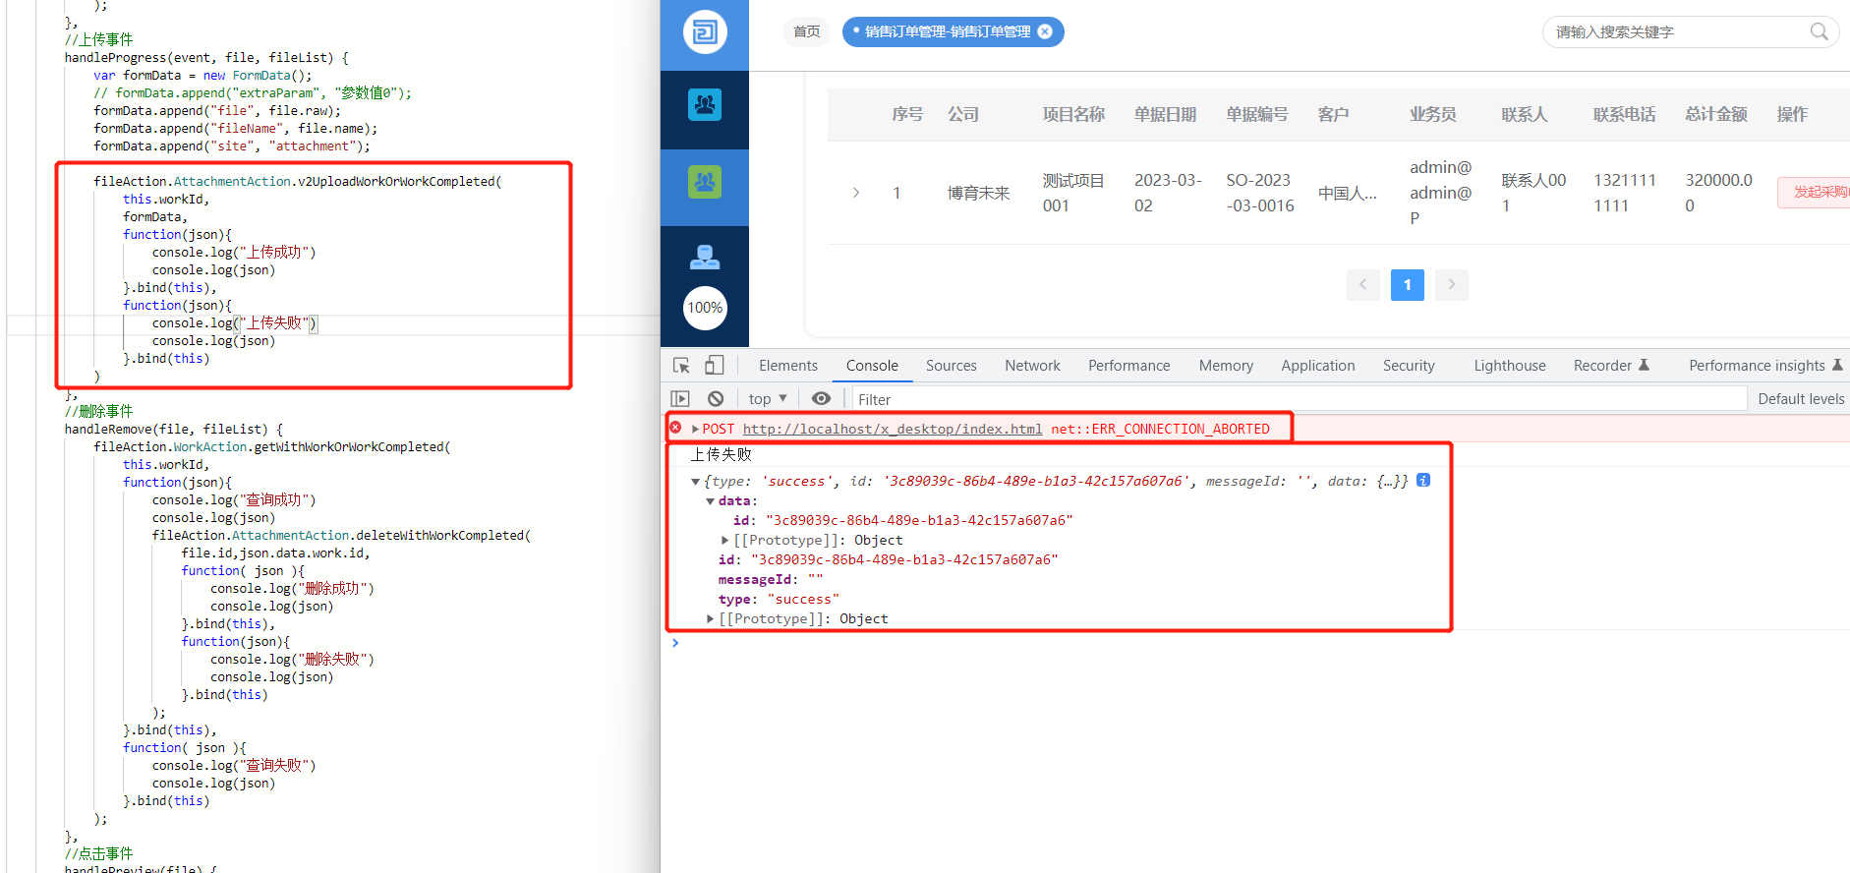Click the 总计金额 column header

click(x=1716, y=114)
